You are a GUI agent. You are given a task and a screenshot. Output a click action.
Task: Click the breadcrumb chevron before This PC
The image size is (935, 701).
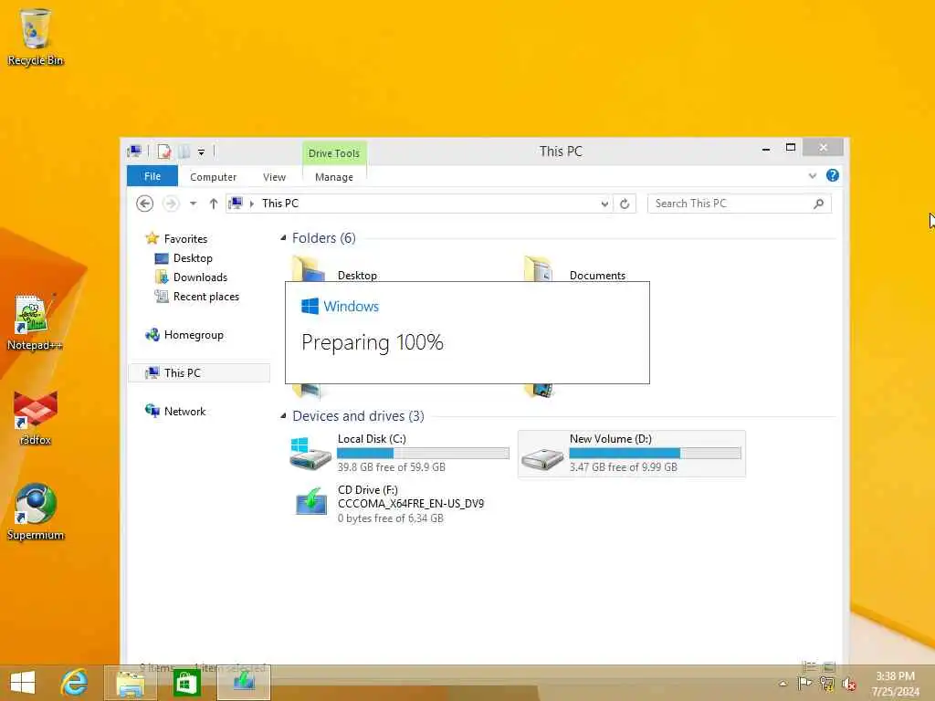(252, 204)
